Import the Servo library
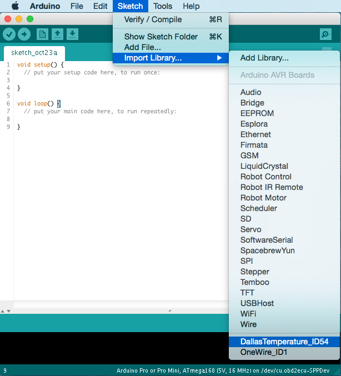Viewport: 341px width, 376px height. pos(284,229)
